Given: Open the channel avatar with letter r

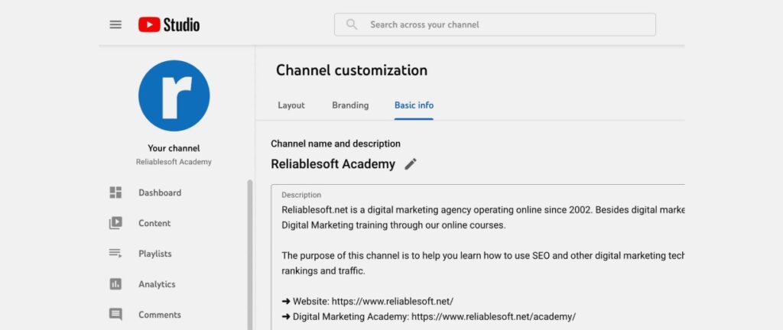Looking at the screenshot, I should click(174, 95).
